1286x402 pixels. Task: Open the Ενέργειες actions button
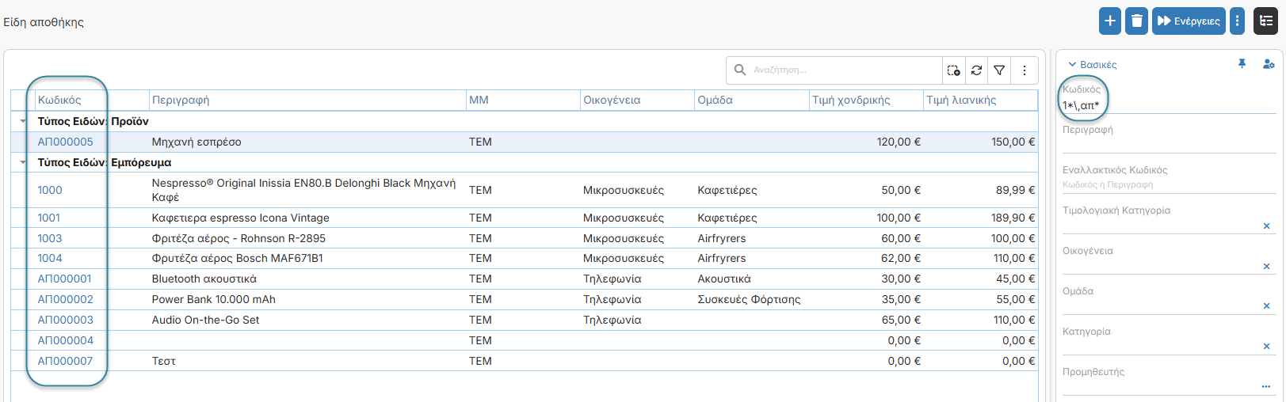point(1189,21)
